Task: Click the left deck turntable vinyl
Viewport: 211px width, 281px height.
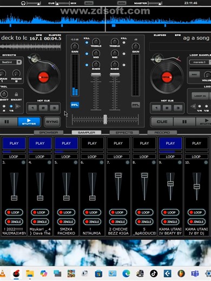Action: pyautogui.click(x=43, y=77)
